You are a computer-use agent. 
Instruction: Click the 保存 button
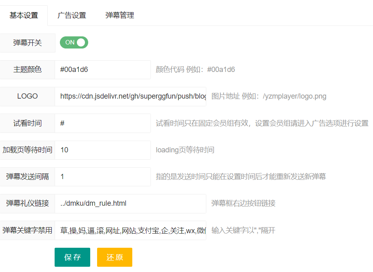point(72,257)
